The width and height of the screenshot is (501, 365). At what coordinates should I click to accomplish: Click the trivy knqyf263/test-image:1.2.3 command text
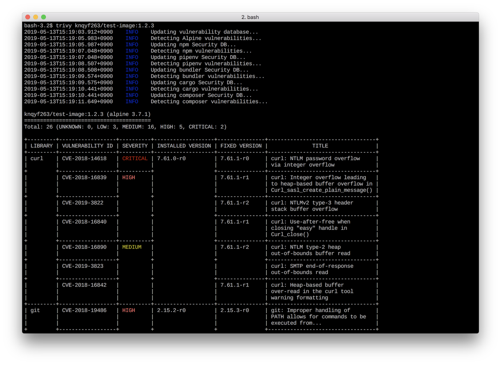click(105, 25)
